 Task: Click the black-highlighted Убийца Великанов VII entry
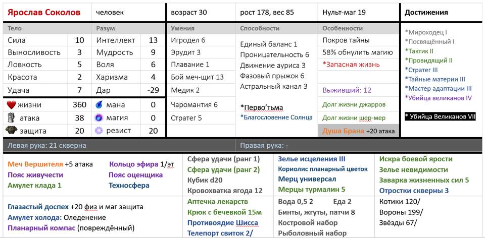pyautogui.click(x=440, y=116)
